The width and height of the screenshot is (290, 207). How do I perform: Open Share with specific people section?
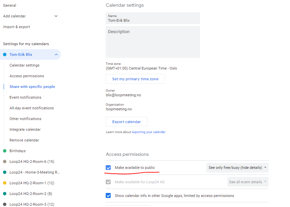[32, 87]
